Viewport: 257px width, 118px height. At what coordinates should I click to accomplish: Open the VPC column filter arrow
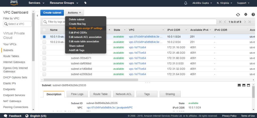(163, 30)
